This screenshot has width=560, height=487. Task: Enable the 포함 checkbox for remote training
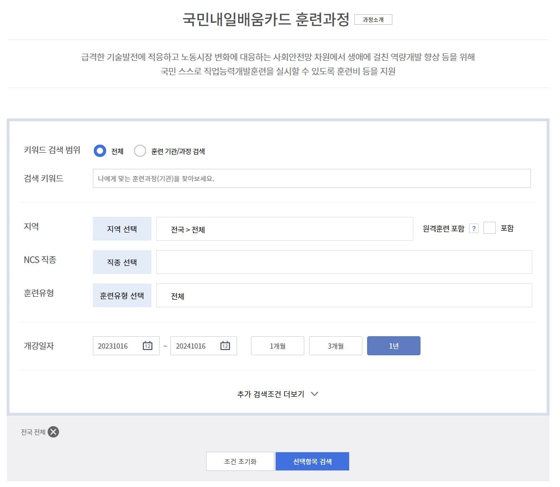point(490,228)
